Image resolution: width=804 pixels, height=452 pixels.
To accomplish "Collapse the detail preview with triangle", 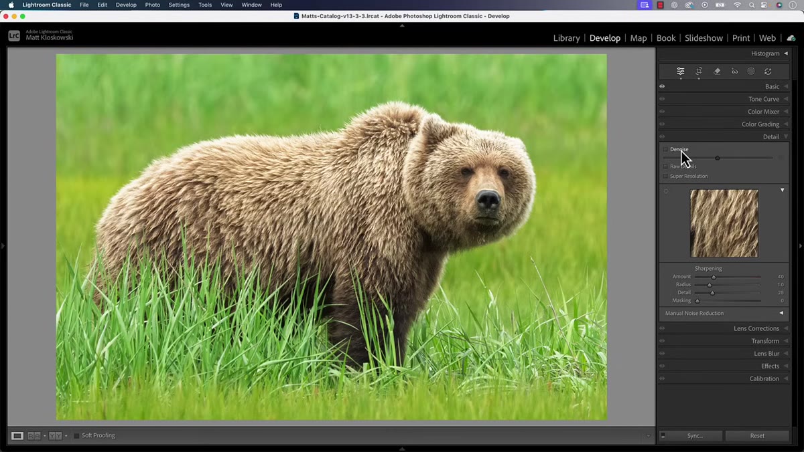I will pos(782,191).
